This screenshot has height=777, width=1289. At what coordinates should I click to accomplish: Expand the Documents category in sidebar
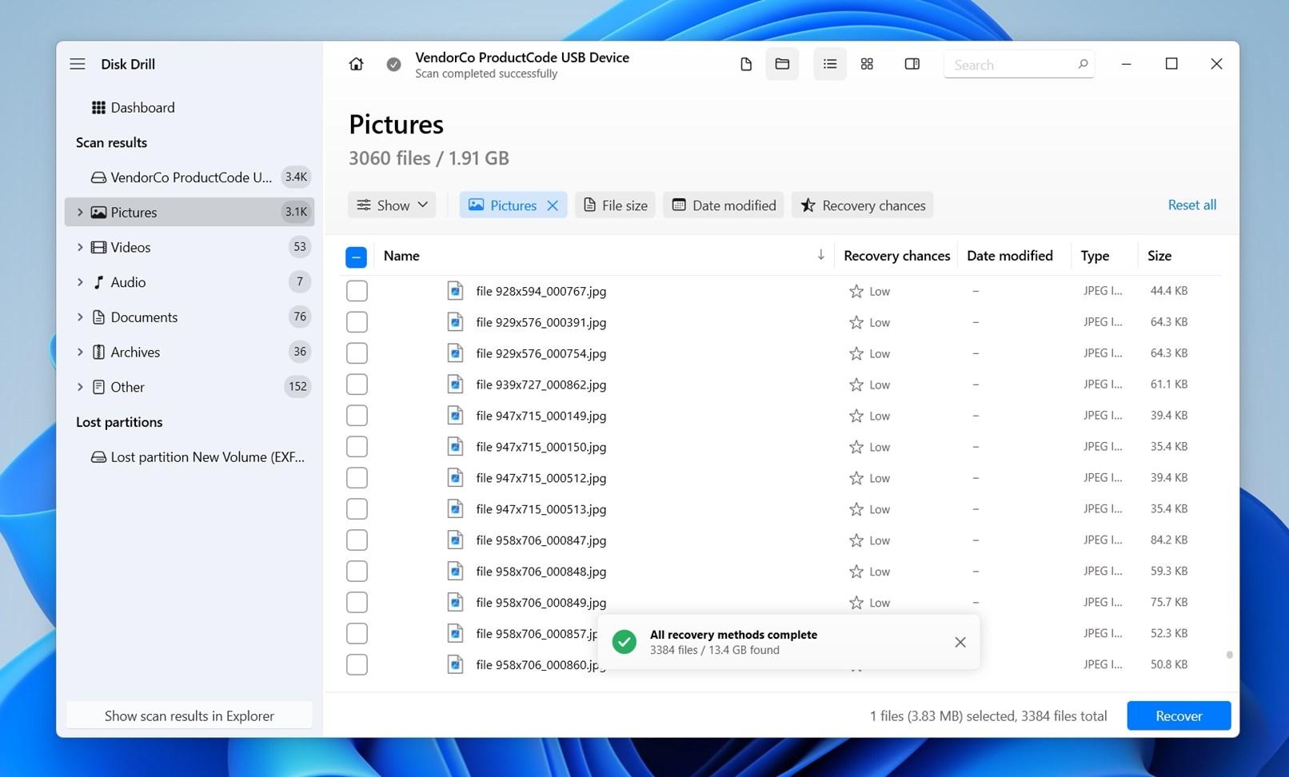click(x=80, y=317)
